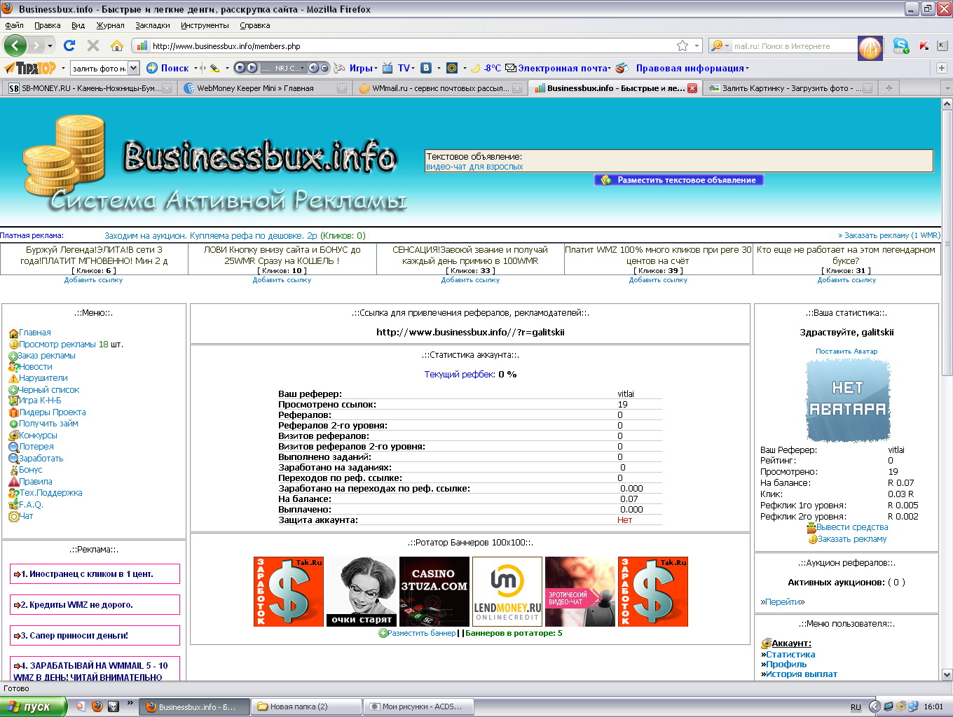Click the Лотерея menu entry

click(36, 447)
